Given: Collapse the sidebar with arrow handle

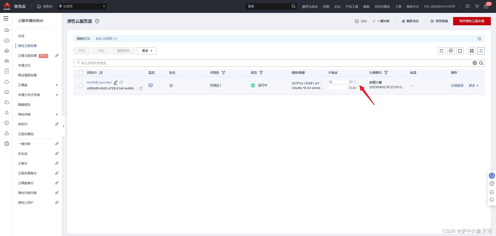Looking at the screenshot, I should (64, 126).
